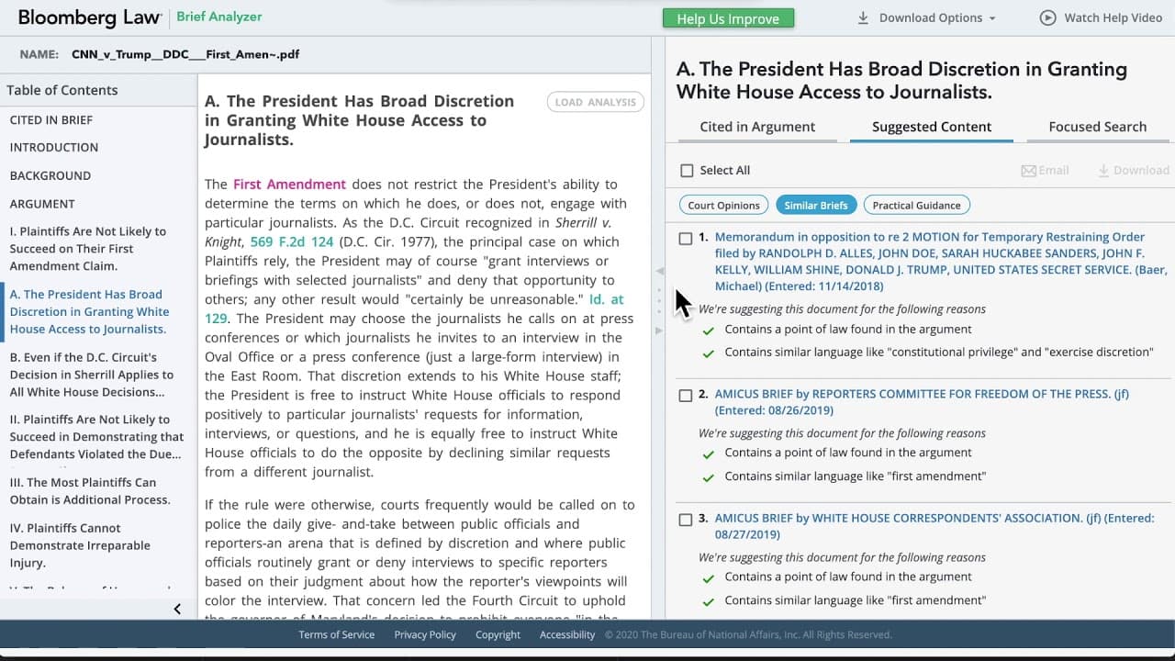Click the file name CNN_v_Trump__DDC___First_Amen~.pdf
This screenshot has width=1175, height=661.
185,54
